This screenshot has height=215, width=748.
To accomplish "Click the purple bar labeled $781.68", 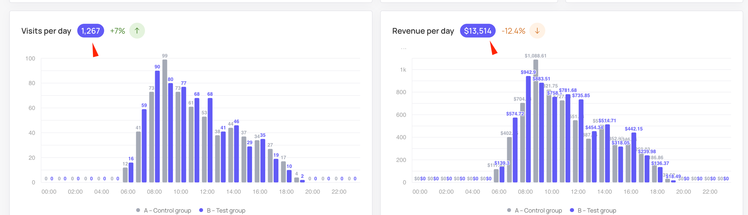I will [x=568, y=138].
